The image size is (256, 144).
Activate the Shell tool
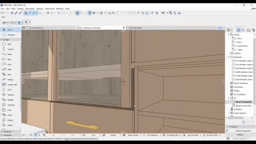[x=10, y=69]
